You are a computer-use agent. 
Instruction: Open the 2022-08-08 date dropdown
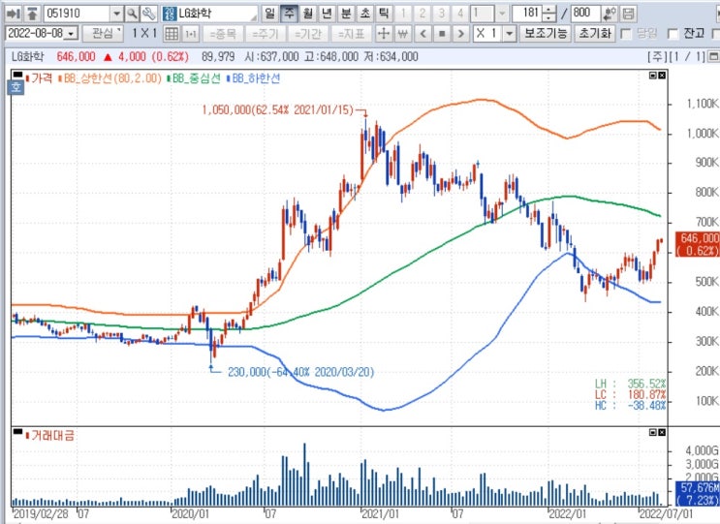coord(71,34)
